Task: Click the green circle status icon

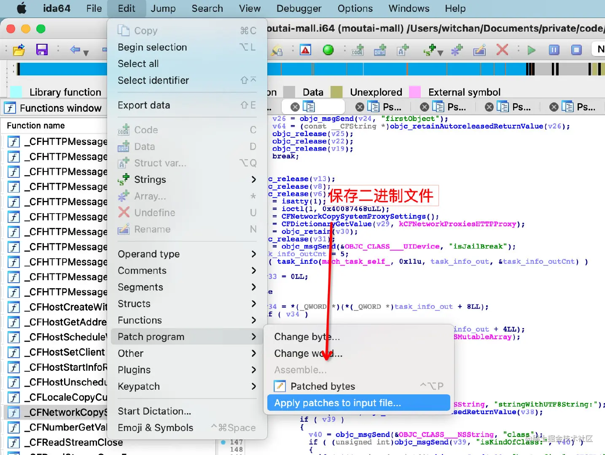Action: pos(328,50)
